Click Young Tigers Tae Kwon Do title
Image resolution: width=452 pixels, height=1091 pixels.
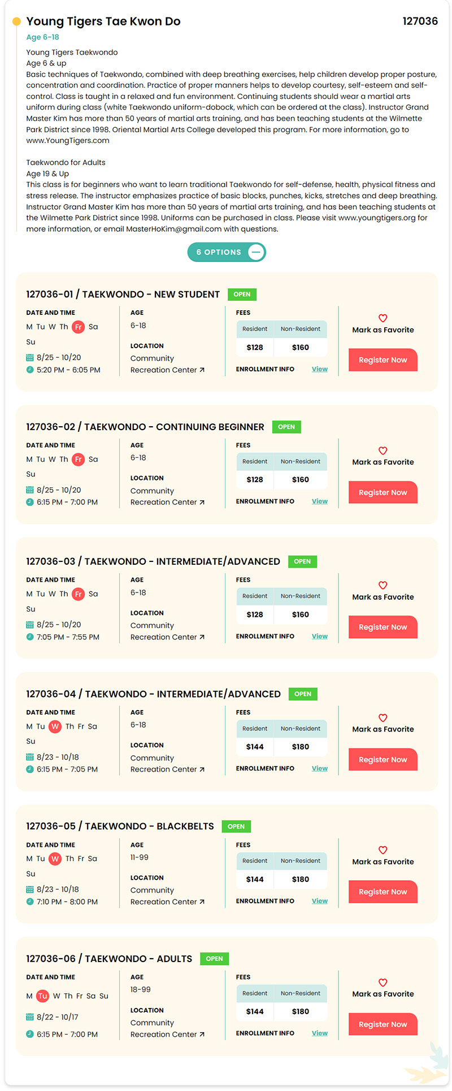click(x=103, y=21)
